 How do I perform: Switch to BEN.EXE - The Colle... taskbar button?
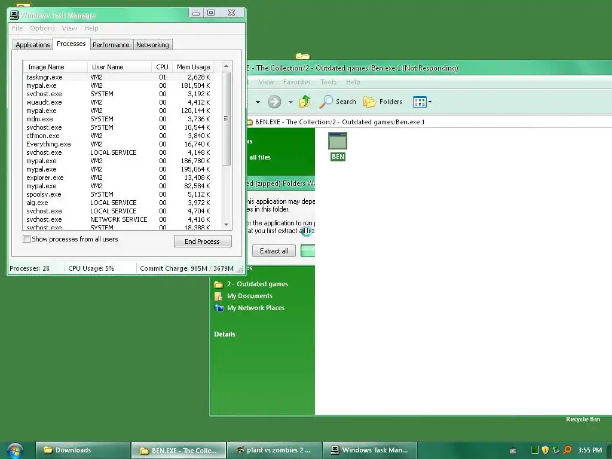(x=179, y=451)
